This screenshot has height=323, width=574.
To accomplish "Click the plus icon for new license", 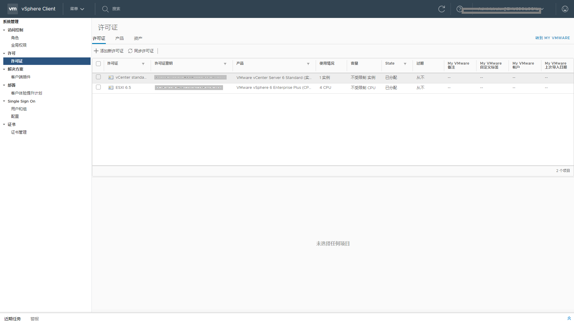I will click(x=96, y=51).
